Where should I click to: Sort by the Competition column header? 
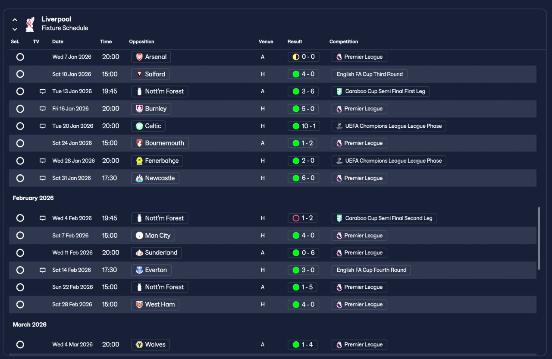pyautogui.click(x=344, y=42)
